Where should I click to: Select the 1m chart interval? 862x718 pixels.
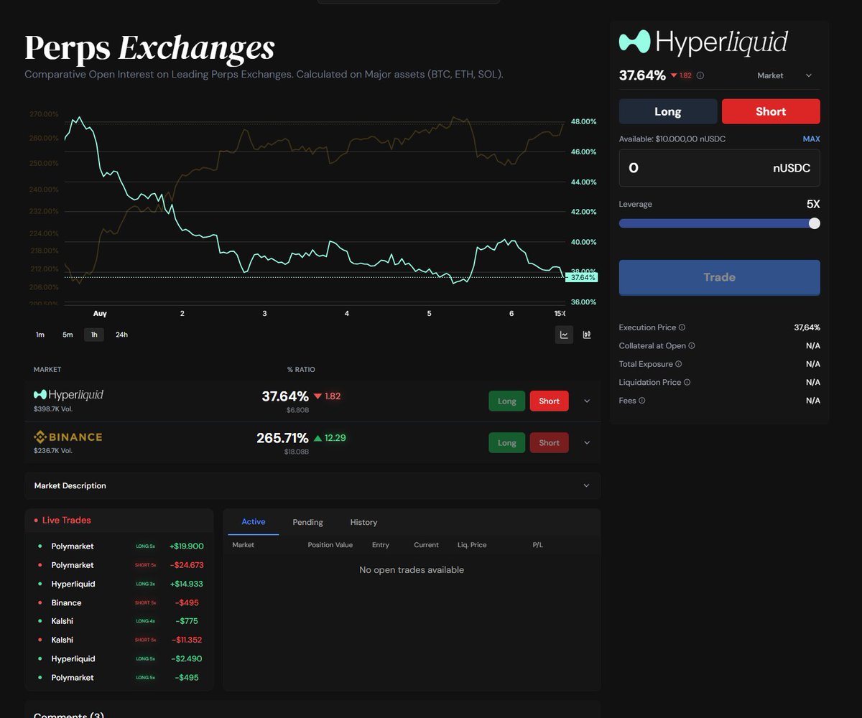tap(40, 335)
